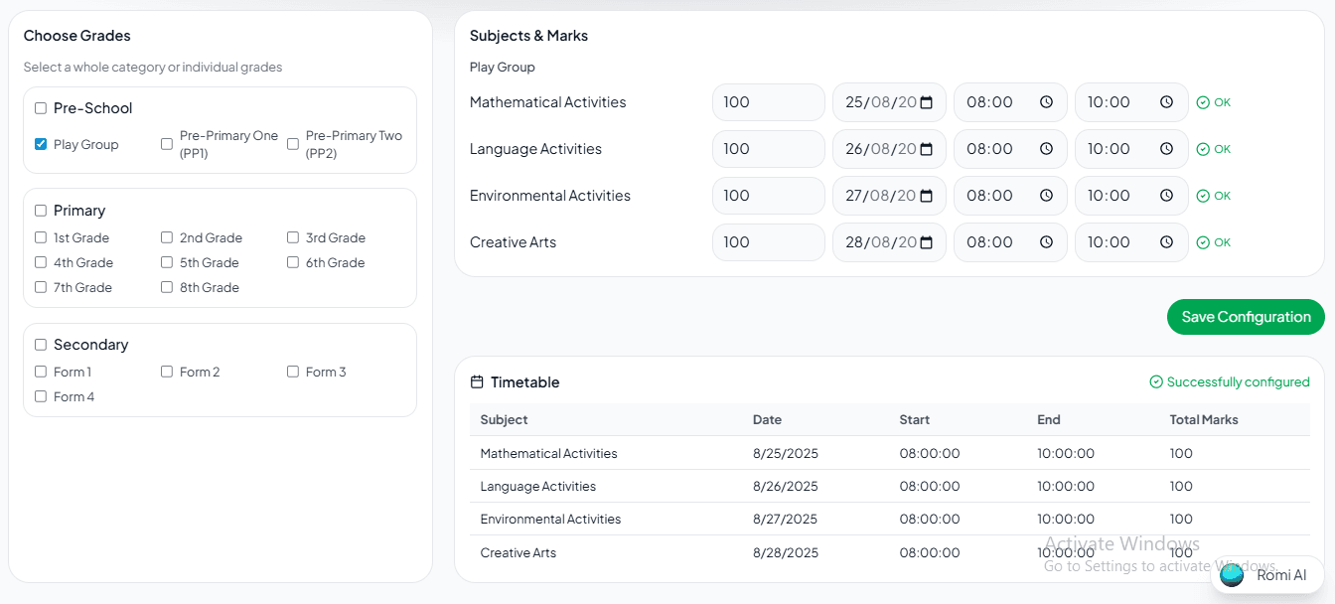This screenshot has height=604, width=1335.
Task: Uncheck the Play Group checkbox
Action: pyautogui.click(x=41, y=143)
